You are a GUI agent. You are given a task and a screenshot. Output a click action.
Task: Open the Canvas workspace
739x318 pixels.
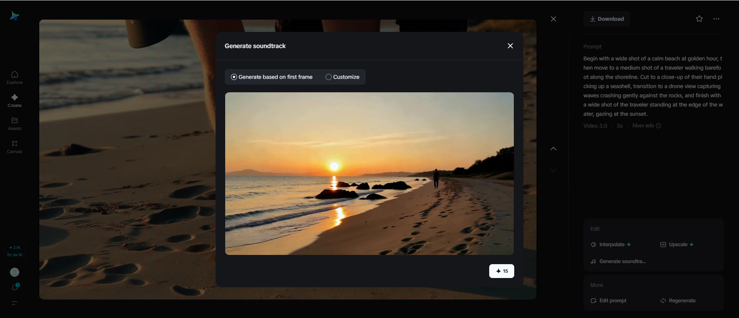[15, 147]
